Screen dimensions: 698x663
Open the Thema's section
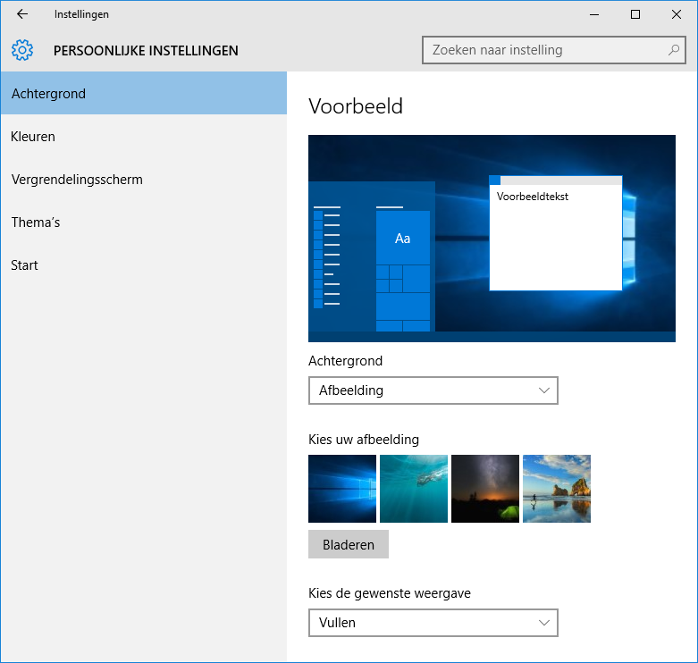click(x=36, y=222)
